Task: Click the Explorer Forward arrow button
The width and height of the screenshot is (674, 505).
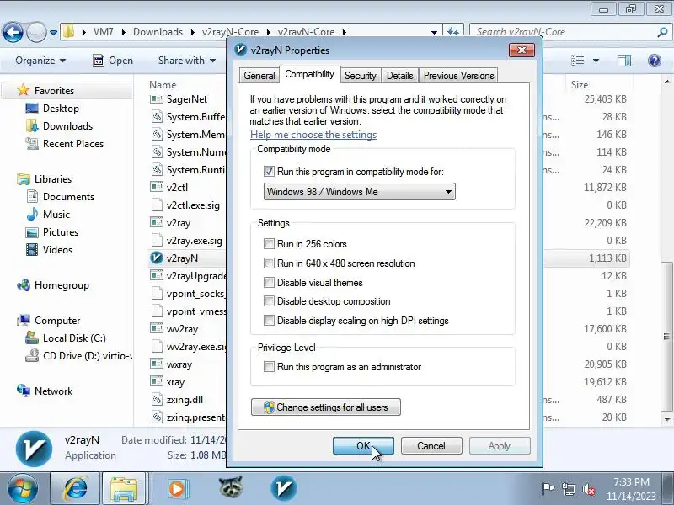Action: coord(36,32)
